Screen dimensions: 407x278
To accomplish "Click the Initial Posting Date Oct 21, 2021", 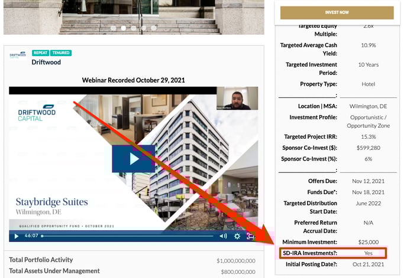I will (x=369, y=264).
